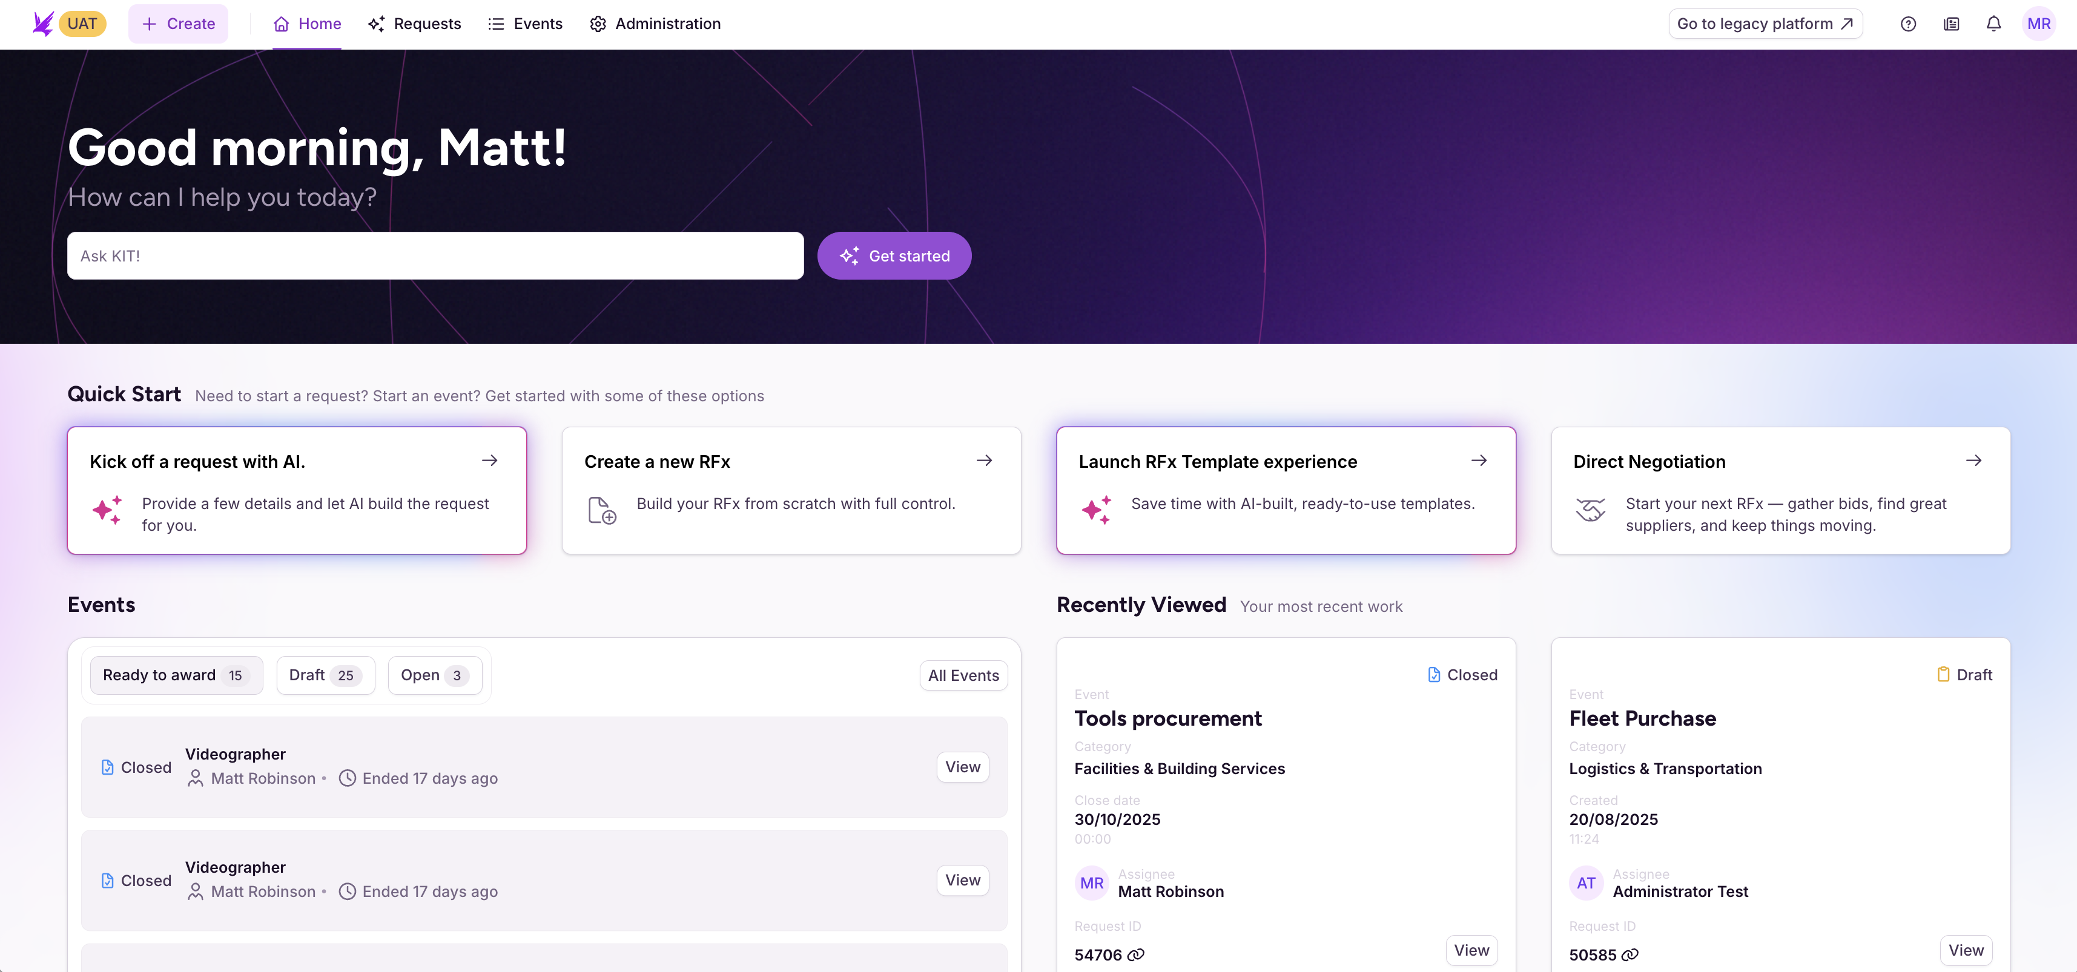
Task: Copy link icon next to 54706
Action: (1136, 955)
